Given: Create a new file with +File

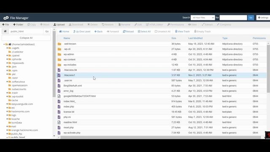Looking at the screenshot, I should (x=5, y=24).
